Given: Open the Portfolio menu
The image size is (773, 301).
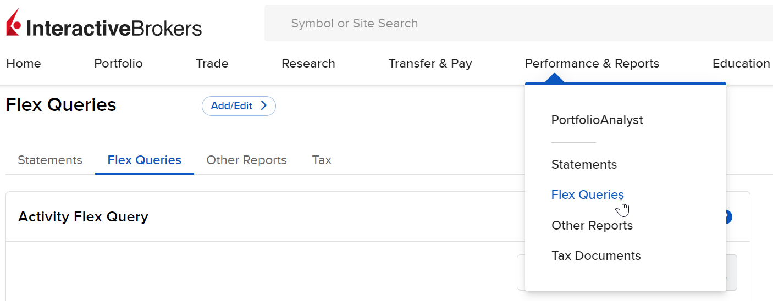Looking at the screenshot, I should click(118, 64).
